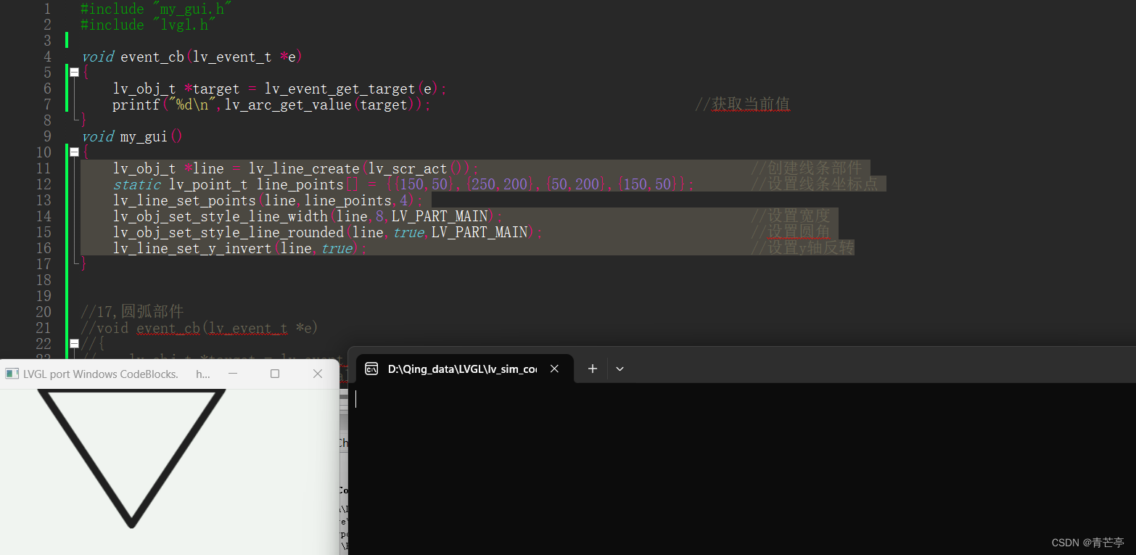Click the #include "lvgl.h" line

[x=149, y=25]
